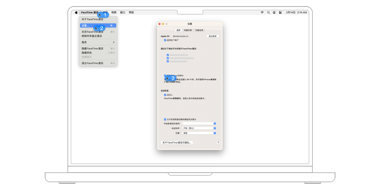Open the Apple menu icon

click(x=76, y=12)
